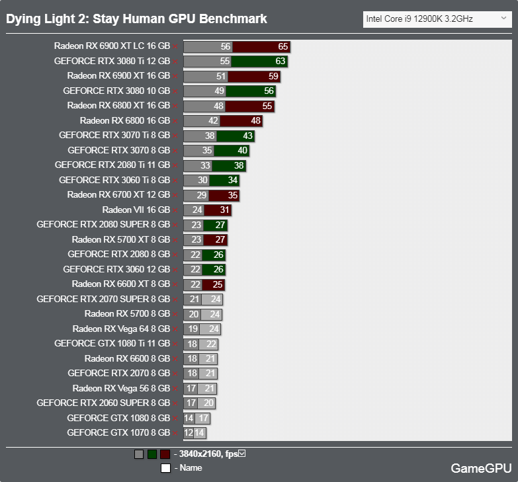The width and height of the screenshot is (518, 482).
Task: Remove Radeon RX Vega 56 via X
Action: click(175, 389)
